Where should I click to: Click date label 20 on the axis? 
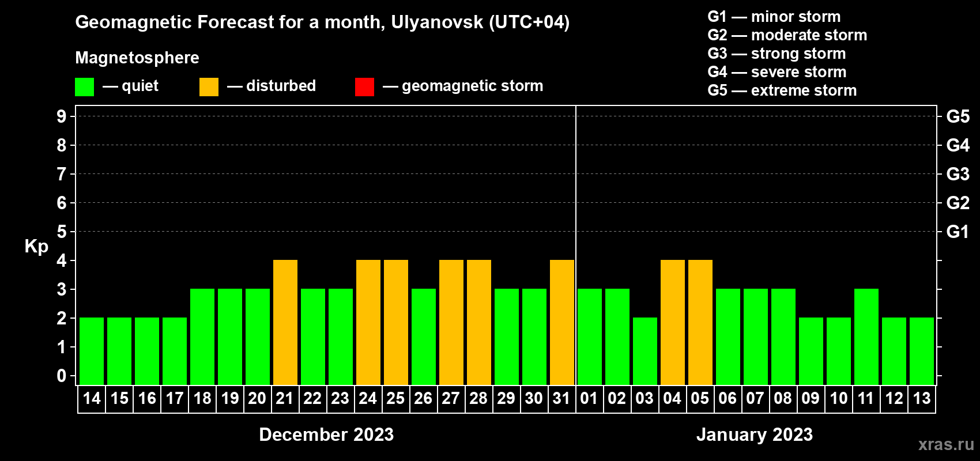(x=258, y=399)
